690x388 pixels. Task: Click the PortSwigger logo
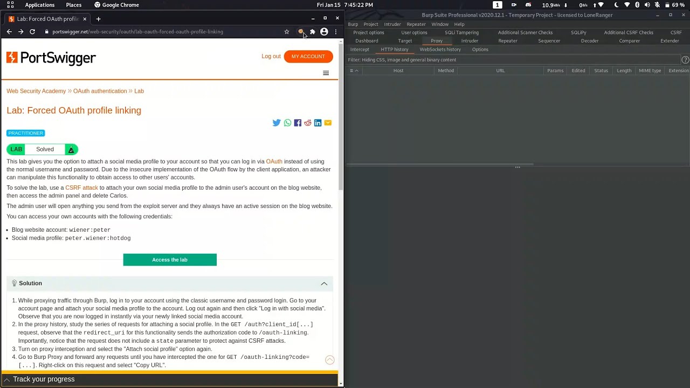(51, 58)
